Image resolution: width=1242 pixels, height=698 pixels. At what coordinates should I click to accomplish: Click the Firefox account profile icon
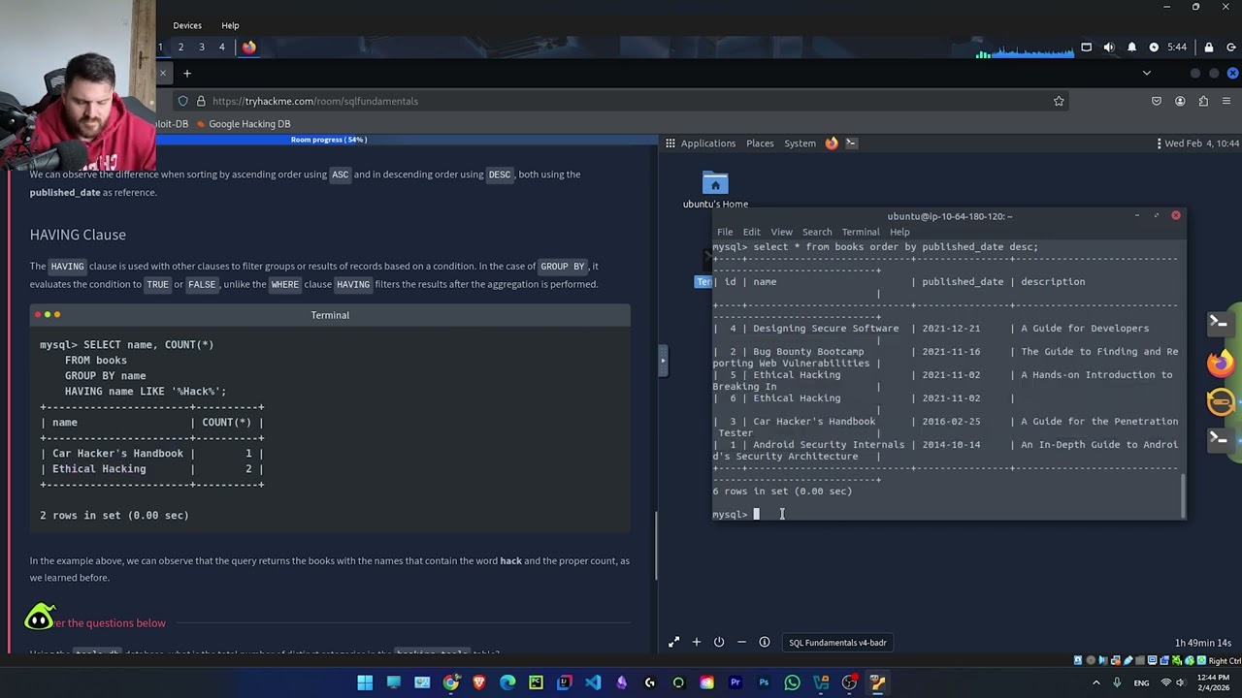point(1180,101)
